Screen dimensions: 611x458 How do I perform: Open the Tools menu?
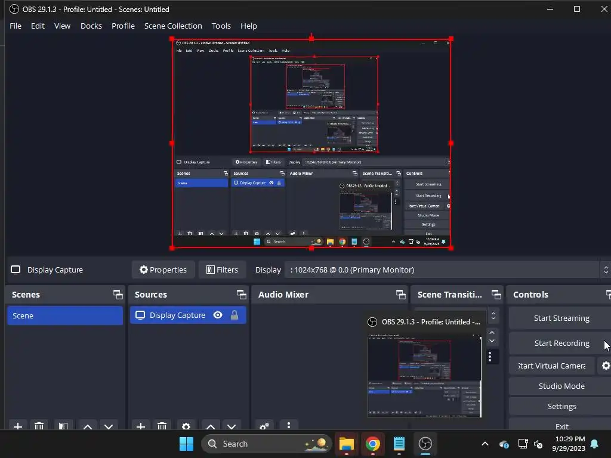click(221, 26)
